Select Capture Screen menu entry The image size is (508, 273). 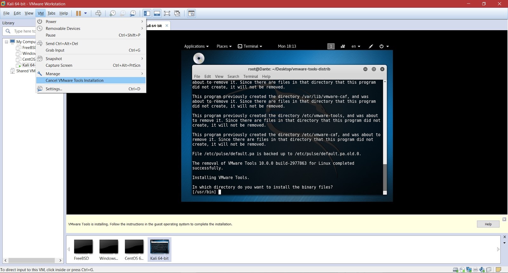click(91, 65)
